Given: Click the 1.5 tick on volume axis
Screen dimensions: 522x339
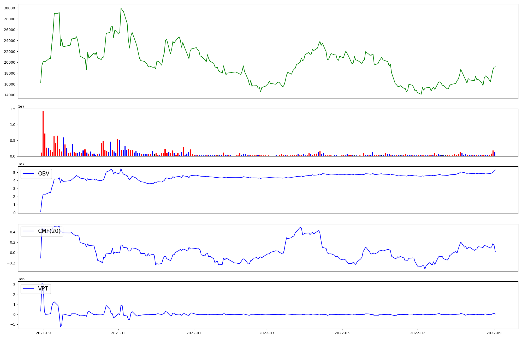Looking at the screenshot, I should tap(13, 109).
